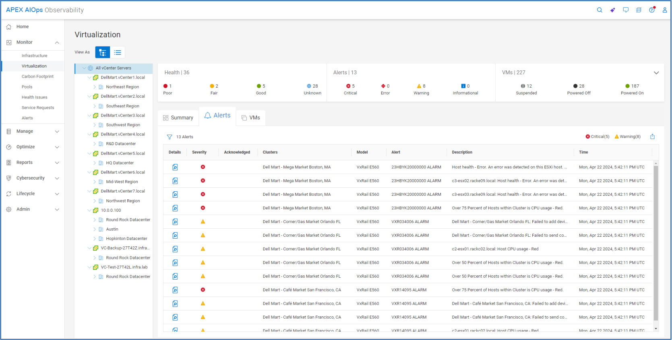672x340 pixels.
Task: Go to Home in sidebar
Action: click(23, 27)
